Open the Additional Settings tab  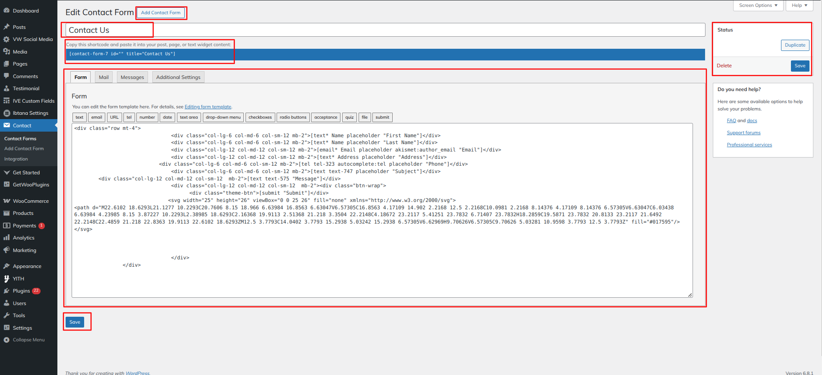click(x=178, y=77)
